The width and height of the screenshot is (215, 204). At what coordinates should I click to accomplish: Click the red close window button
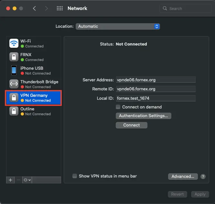tap(8, 8)
